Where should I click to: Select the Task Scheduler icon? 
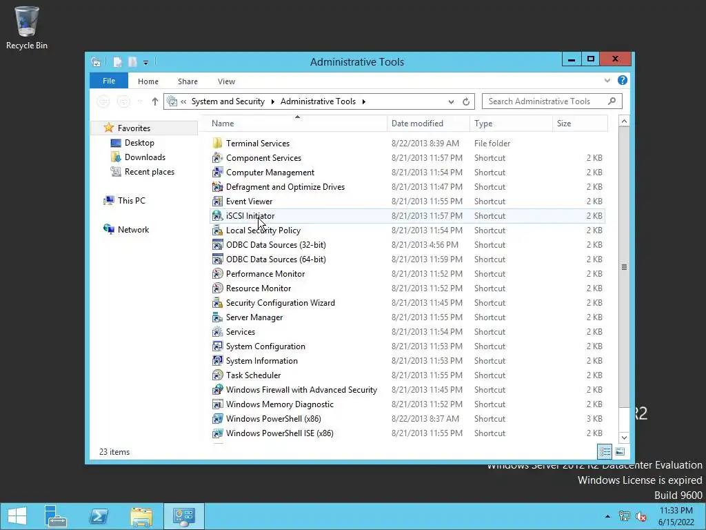(217, 375)
